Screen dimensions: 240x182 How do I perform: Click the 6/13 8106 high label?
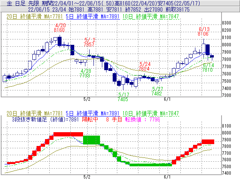tap(203, 31)
